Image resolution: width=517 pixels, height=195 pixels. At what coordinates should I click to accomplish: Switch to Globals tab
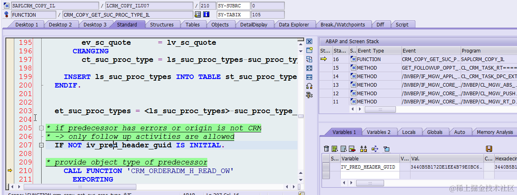coord(435,132)
